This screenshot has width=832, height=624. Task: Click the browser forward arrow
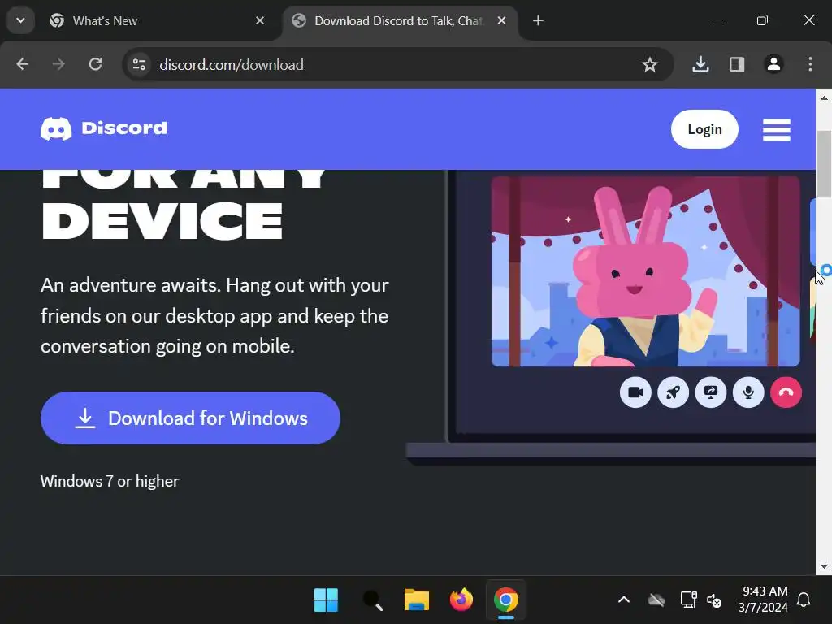(x=58, y=64)
